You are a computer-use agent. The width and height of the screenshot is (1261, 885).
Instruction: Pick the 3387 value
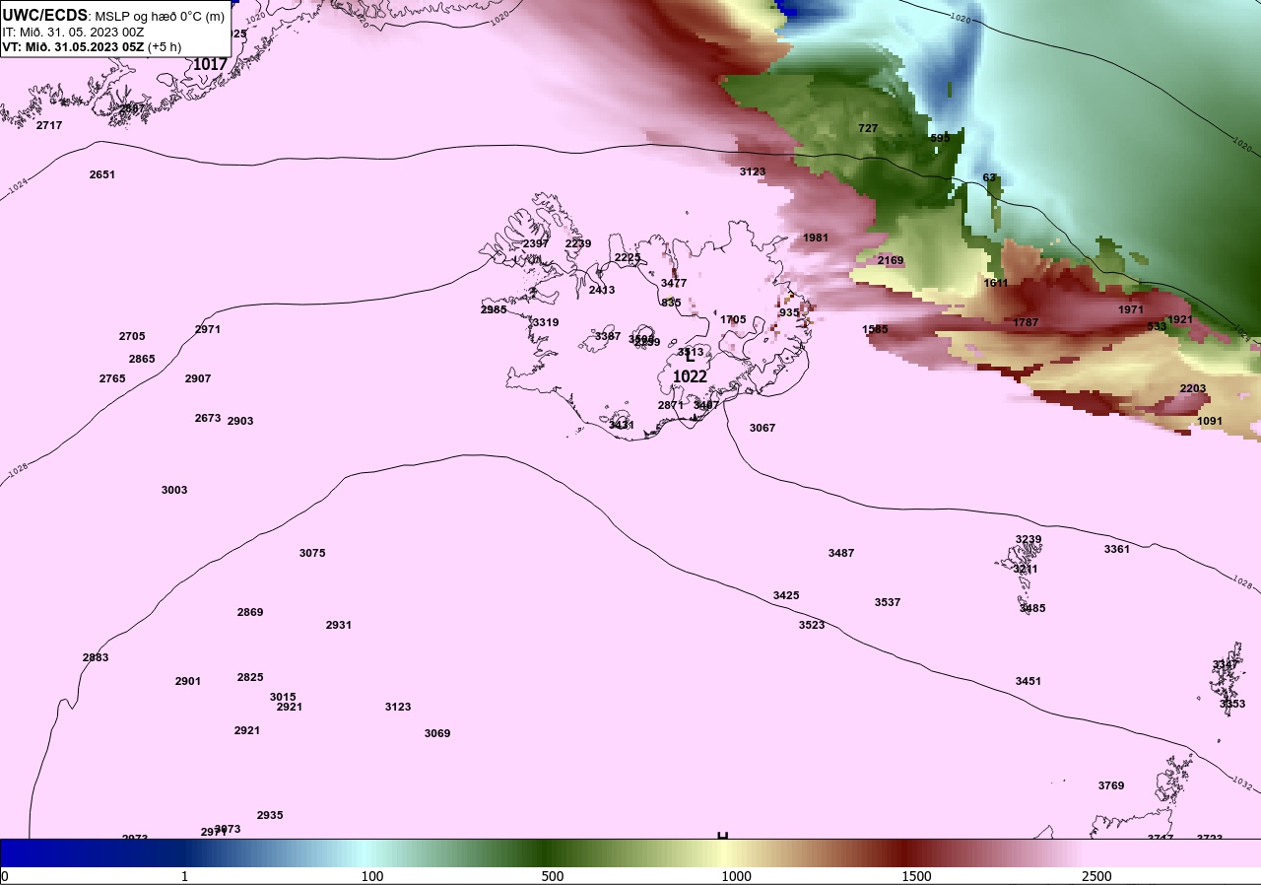pyautogui.click(x=608, y=336)
